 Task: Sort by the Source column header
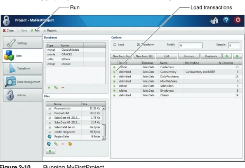[x=129, y=63]
